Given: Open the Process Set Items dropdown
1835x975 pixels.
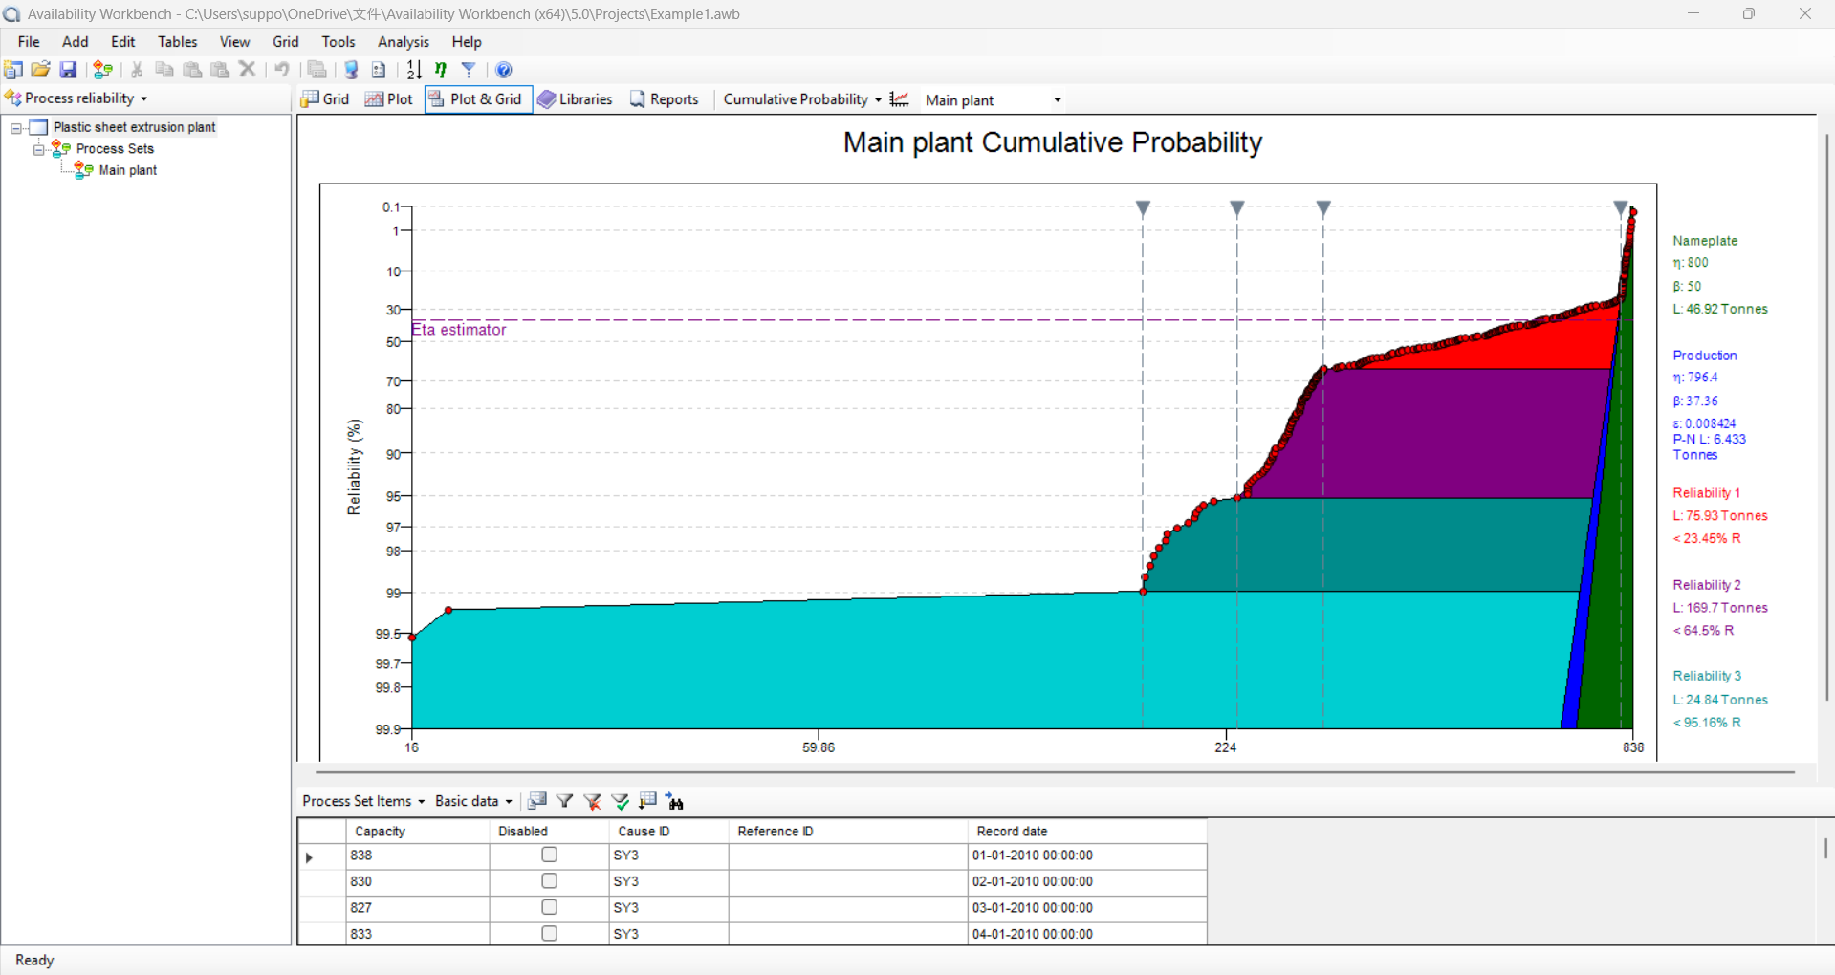Looking at the screenshot, I should [363, 801].
